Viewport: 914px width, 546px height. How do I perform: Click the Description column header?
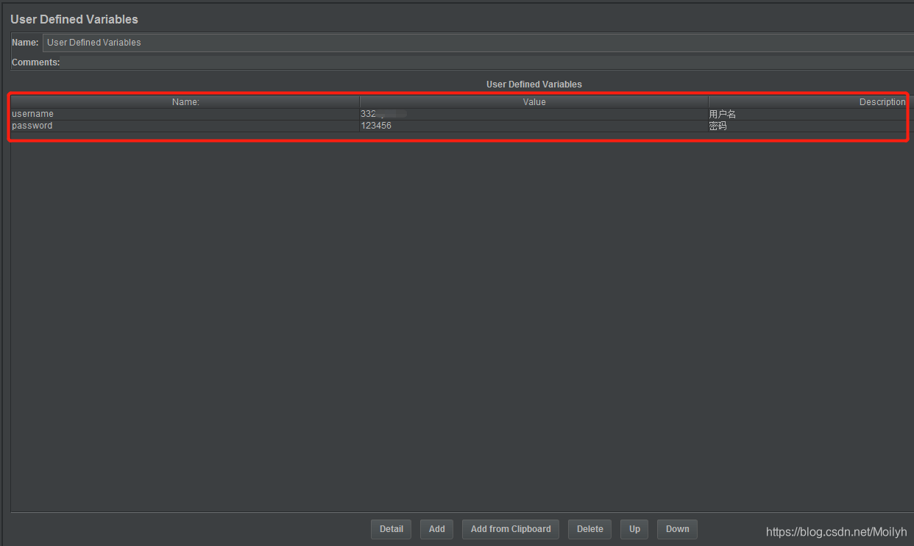[810, 102]
